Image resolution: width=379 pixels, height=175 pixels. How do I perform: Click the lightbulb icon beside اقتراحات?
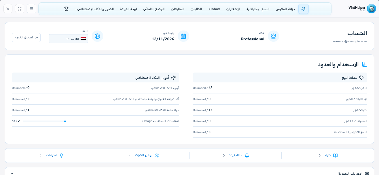point(61,156)
